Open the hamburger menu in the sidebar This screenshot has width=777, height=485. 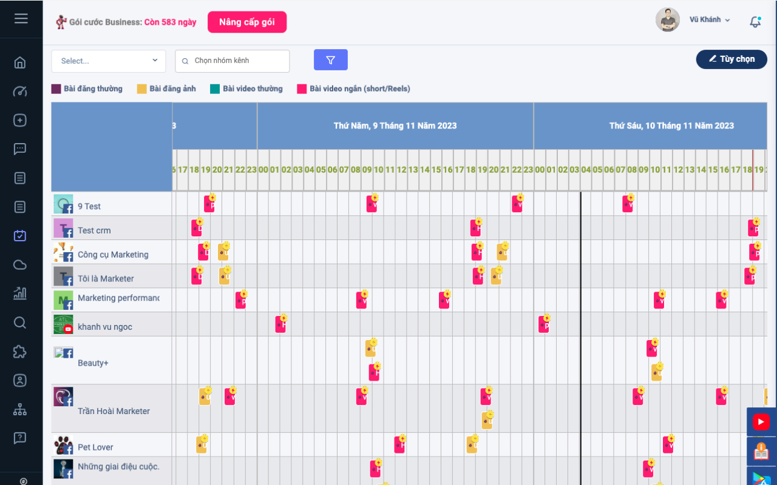(21, 18)
